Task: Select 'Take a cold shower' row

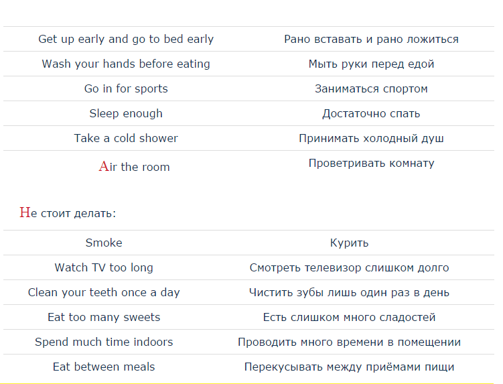Action: click(x=248, y=138)
